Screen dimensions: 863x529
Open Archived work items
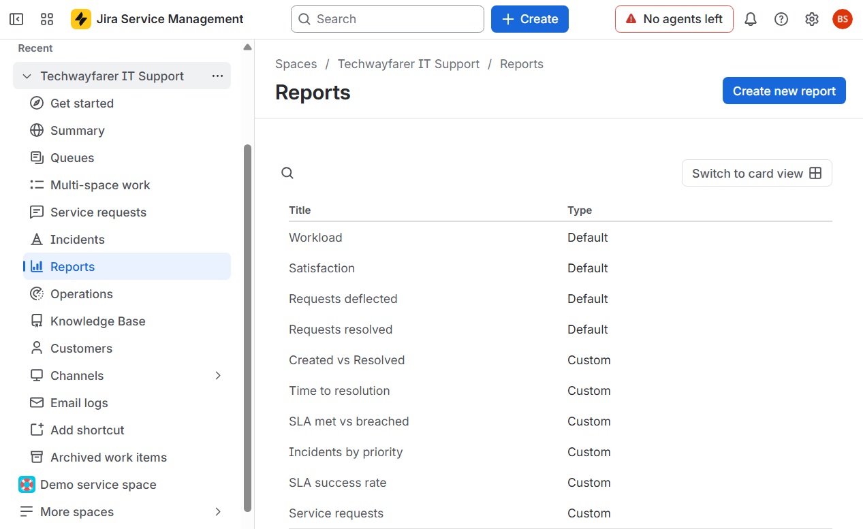coord(127,458)
